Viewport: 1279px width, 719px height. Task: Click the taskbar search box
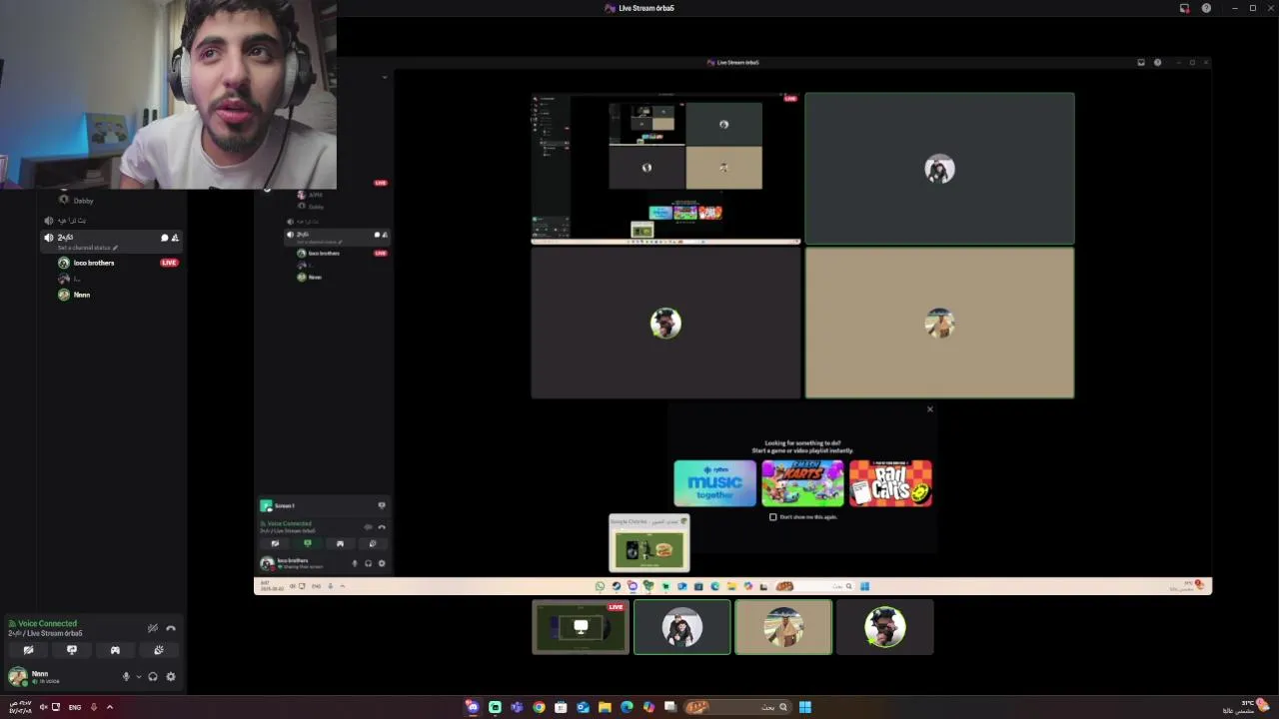(739, 707)
